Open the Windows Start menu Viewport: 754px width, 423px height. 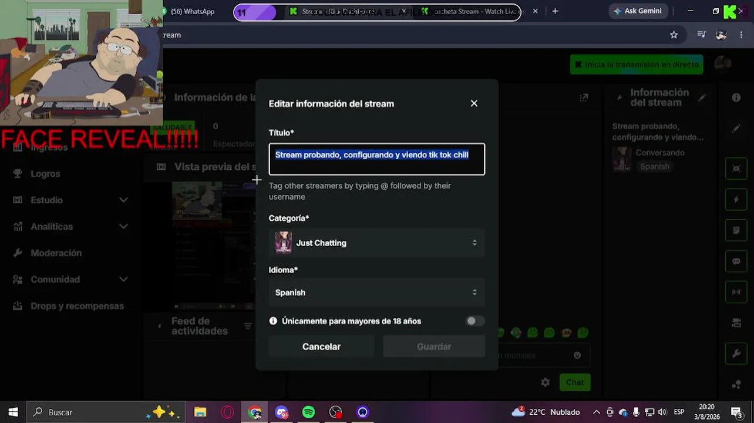coord(13,412)
